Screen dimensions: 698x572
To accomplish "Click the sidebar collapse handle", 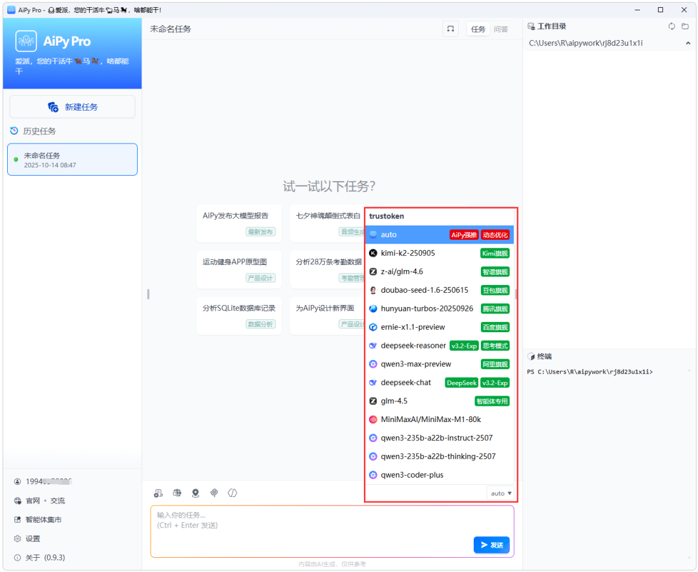I will (x=148, y=294).
